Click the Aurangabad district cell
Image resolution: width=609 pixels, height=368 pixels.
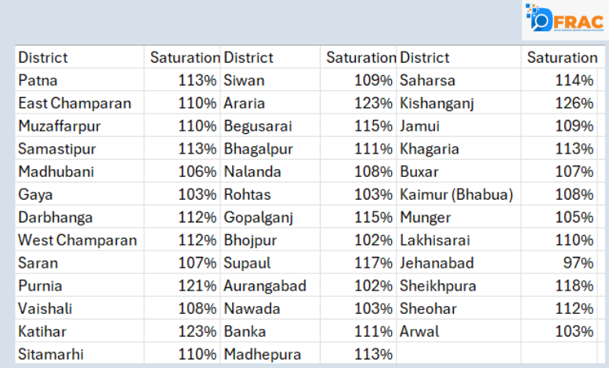point(265,287)
